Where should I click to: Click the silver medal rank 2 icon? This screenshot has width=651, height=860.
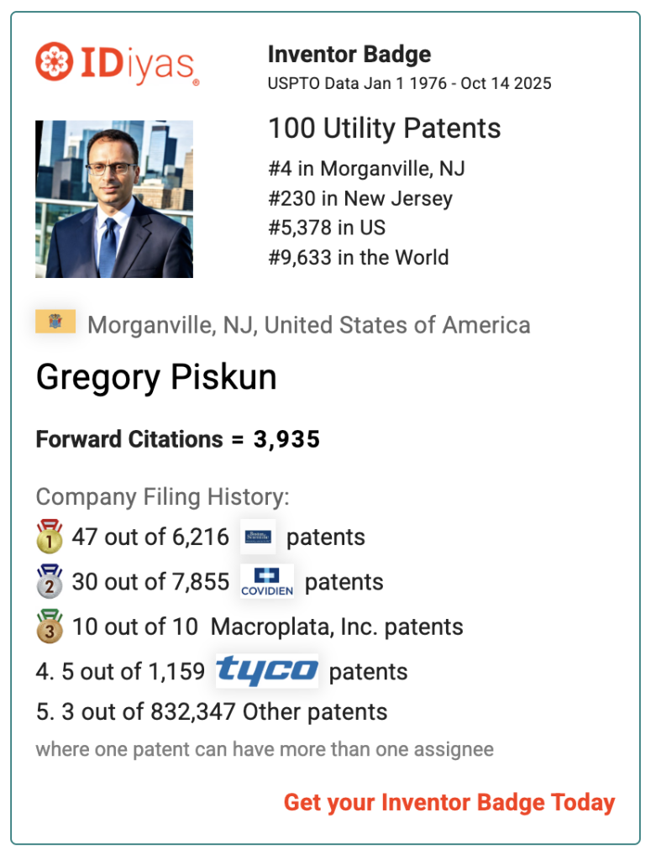(50, 581)
